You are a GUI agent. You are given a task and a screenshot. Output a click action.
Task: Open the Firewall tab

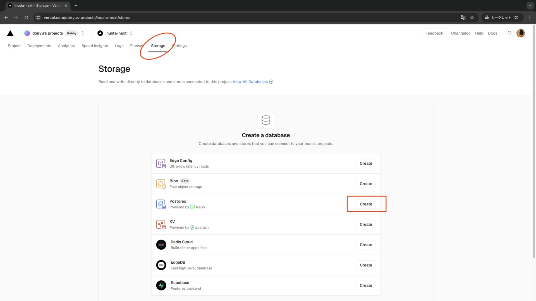click(x=137, y=46)
